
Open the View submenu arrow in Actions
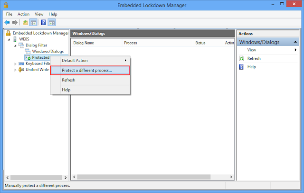point(295,50)
